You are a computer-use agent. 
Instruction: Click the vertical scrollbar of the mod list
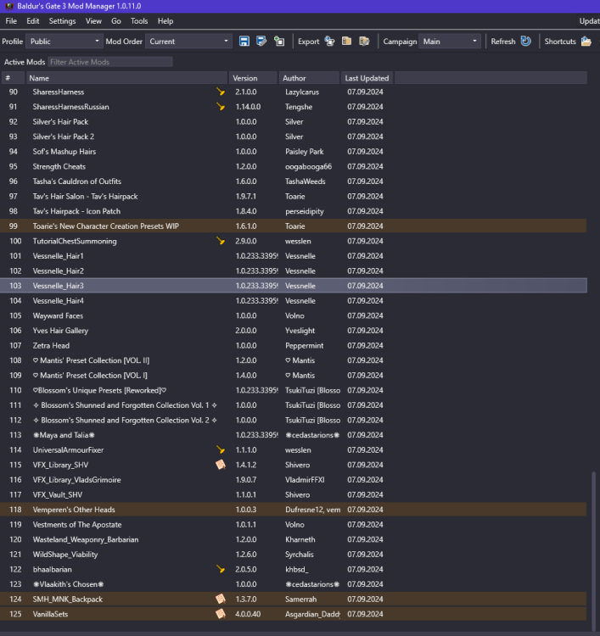[593, 551]
